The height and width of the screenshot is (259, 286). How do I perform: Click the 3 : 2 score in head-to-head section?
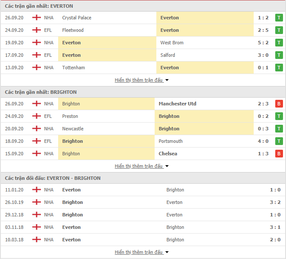[x=274, y=202]
